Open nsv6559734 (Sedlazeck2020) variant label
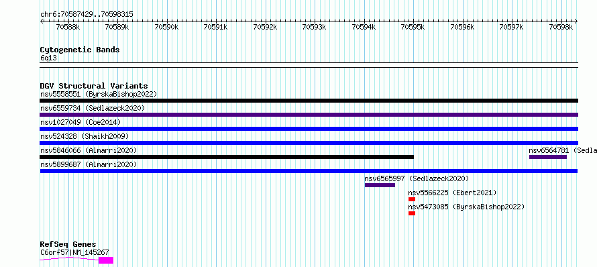The height and width of the screenshot is (267, 597). tap(93, 108)
